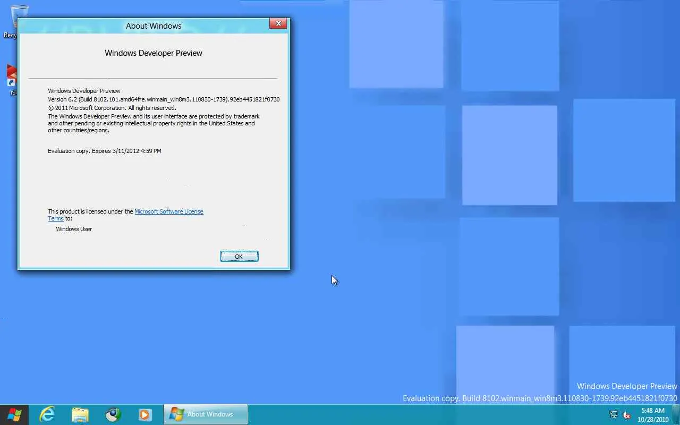Click the About Windows taskbar button
The image size is (680, 425).
point(206,414)
